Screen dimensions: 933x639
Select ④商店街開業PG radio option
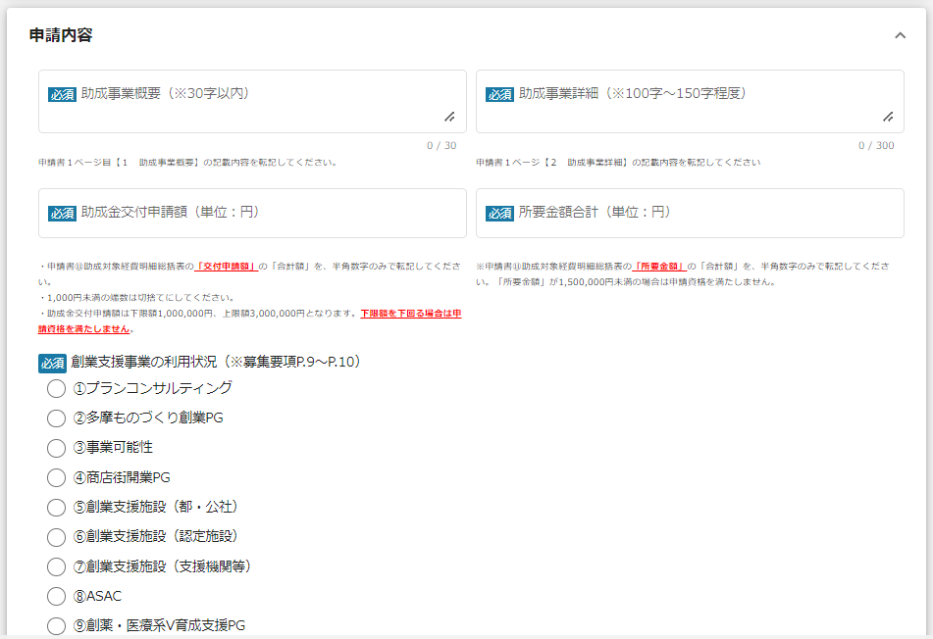pos(57,478)
